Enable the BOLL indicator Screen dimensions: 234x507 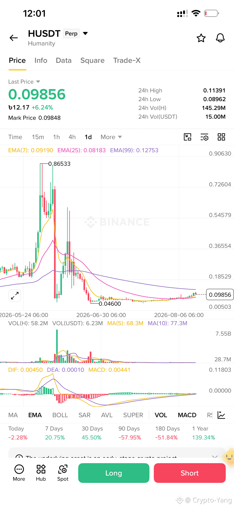point(60,415)
